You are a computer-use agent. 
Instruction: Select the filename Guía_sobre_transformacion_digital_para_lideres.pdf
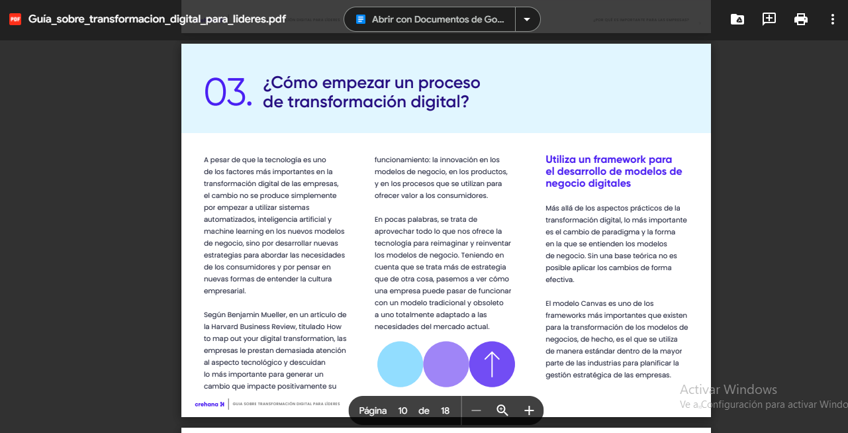156,19
